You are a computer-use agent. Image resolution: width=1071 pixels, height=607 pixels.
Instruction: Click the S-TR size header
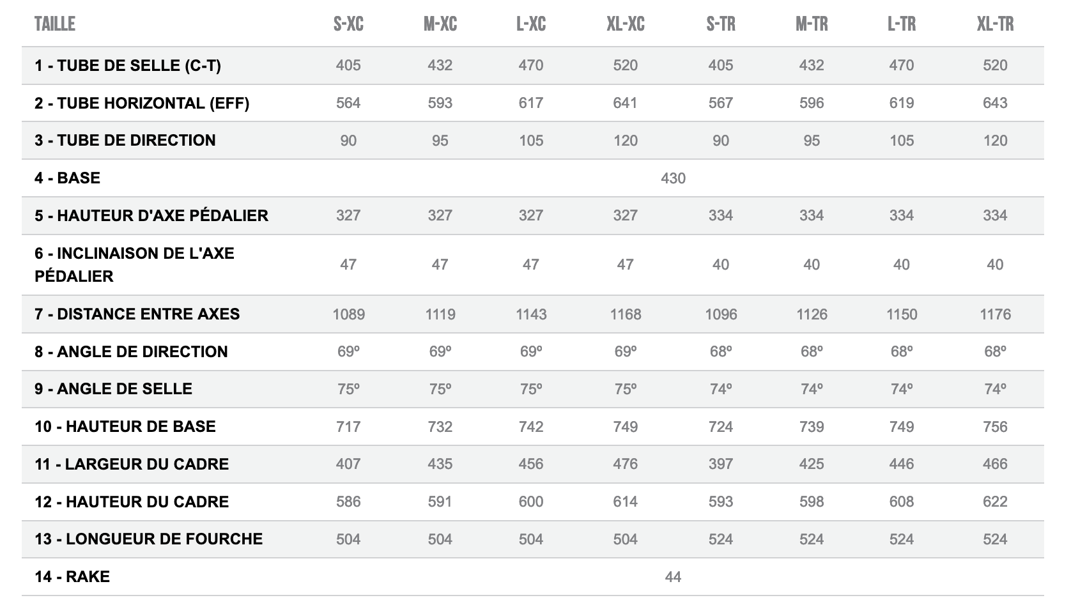click(720, 24)
